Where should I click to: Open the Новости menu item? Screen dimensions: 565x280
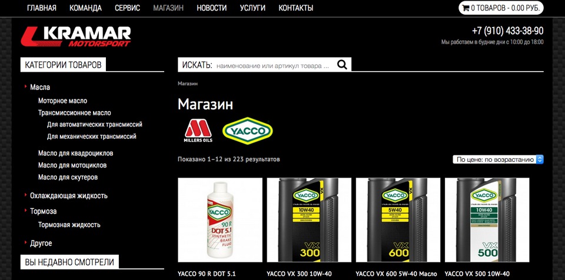point(211,8)
